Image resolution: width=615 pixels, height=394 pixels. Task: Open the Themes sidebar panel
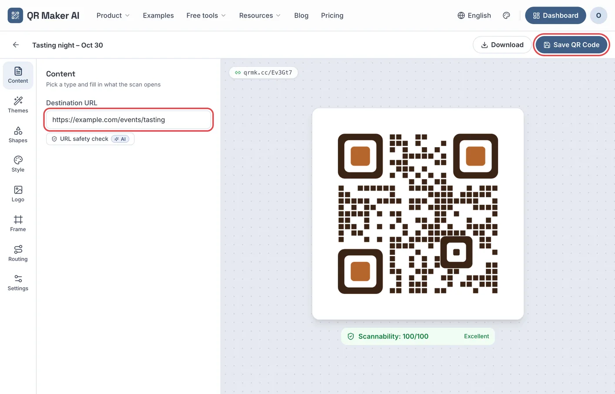click(x=18, y=105)
